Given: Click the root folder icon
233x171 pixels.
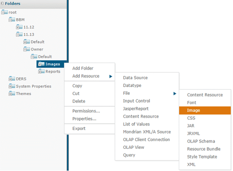Looking at the screenshot, I should tap(5, 12).
